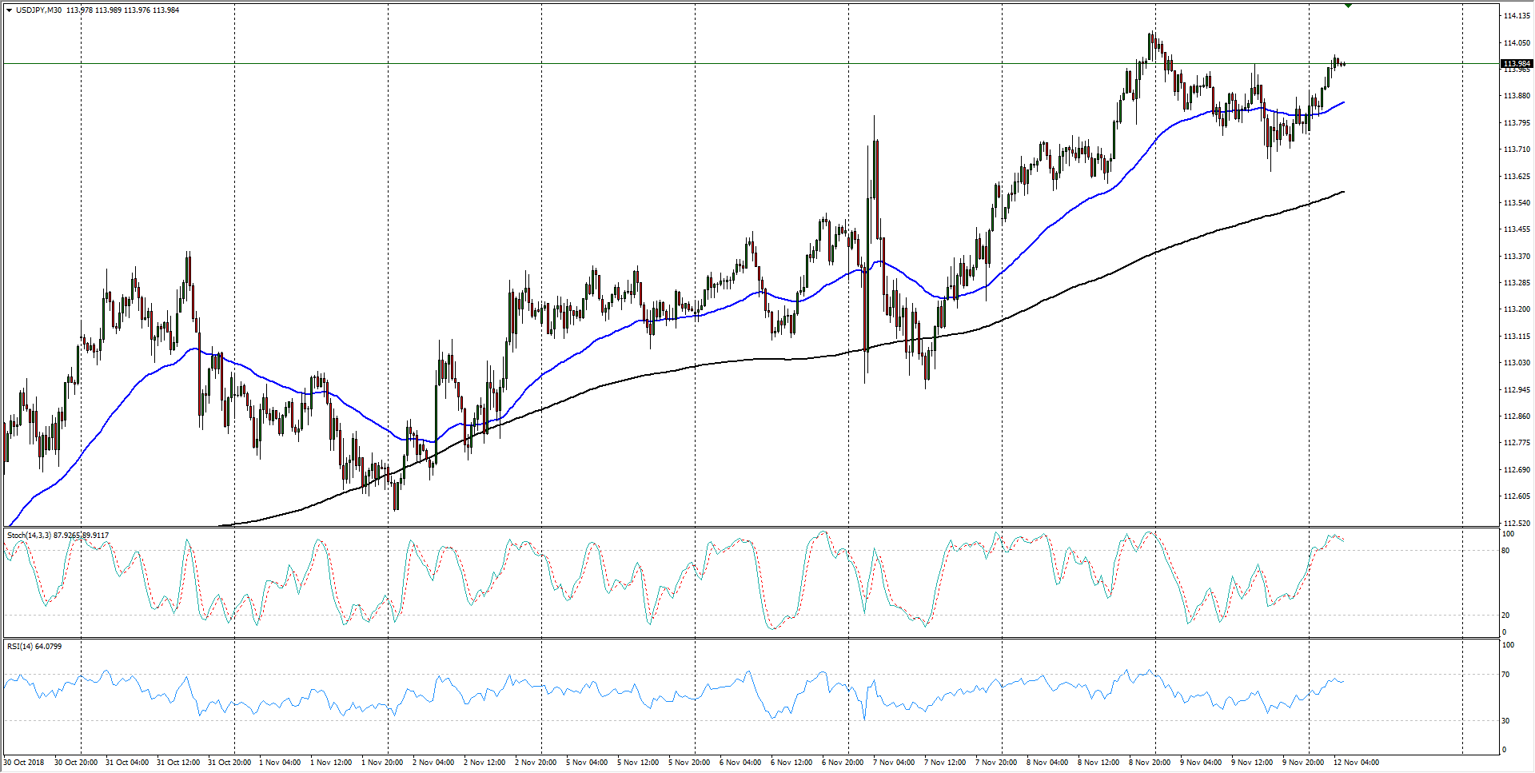Click the Stochastic scale value 20

pos(1506,616)
